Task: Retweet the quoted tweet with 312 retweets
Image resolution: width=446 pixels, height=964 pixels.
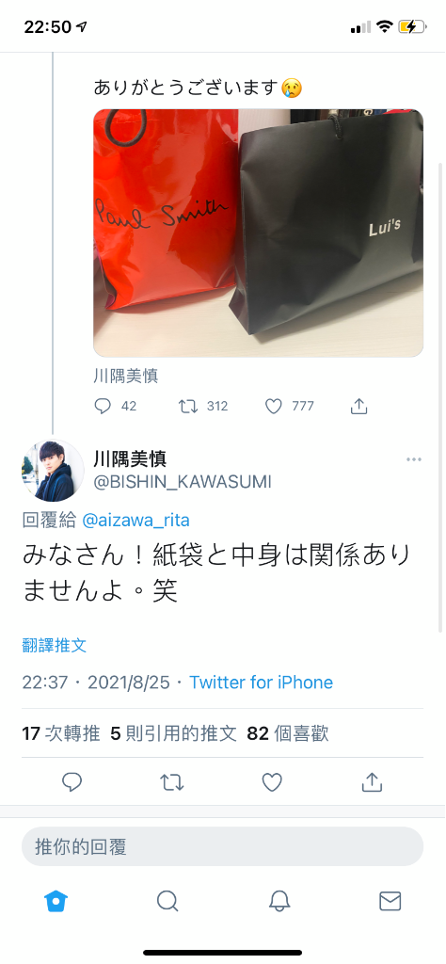Action: click(x=185, y=407)
